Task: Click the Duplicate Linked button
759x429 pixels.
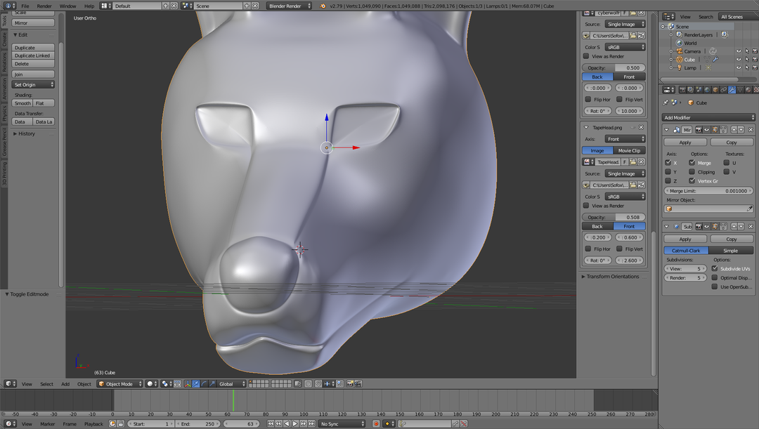Action: (x=32, y=55)
